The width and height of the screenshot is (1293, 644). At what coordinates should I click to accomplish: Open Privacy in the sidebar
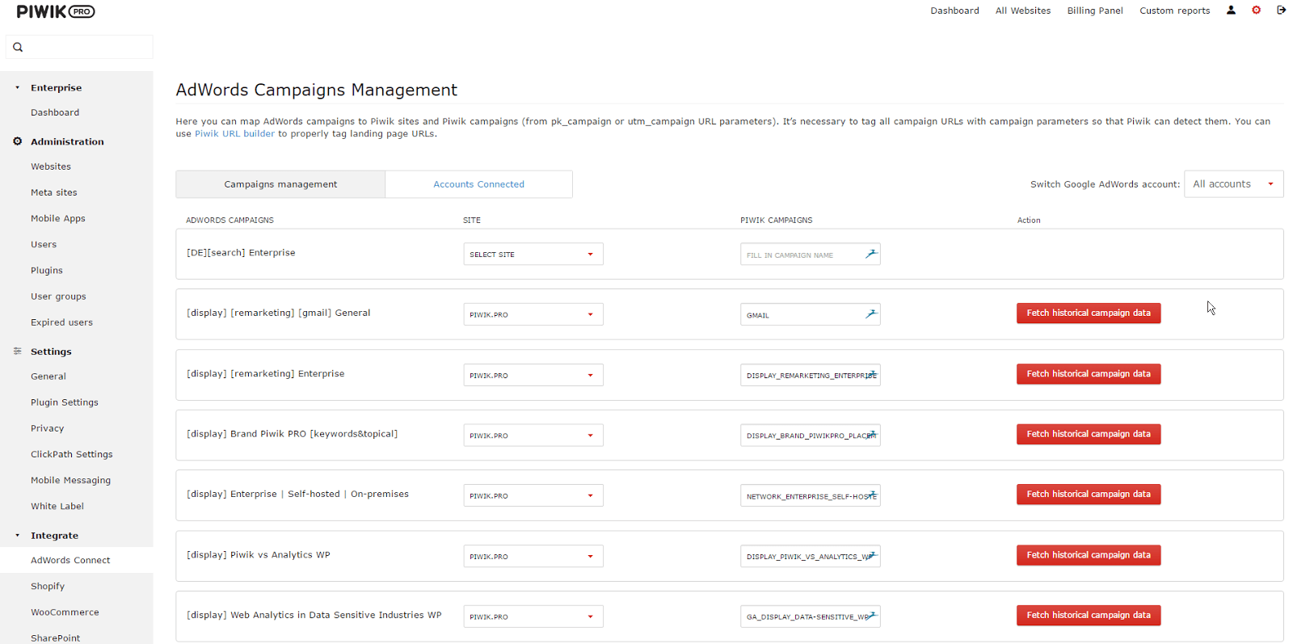47,428
